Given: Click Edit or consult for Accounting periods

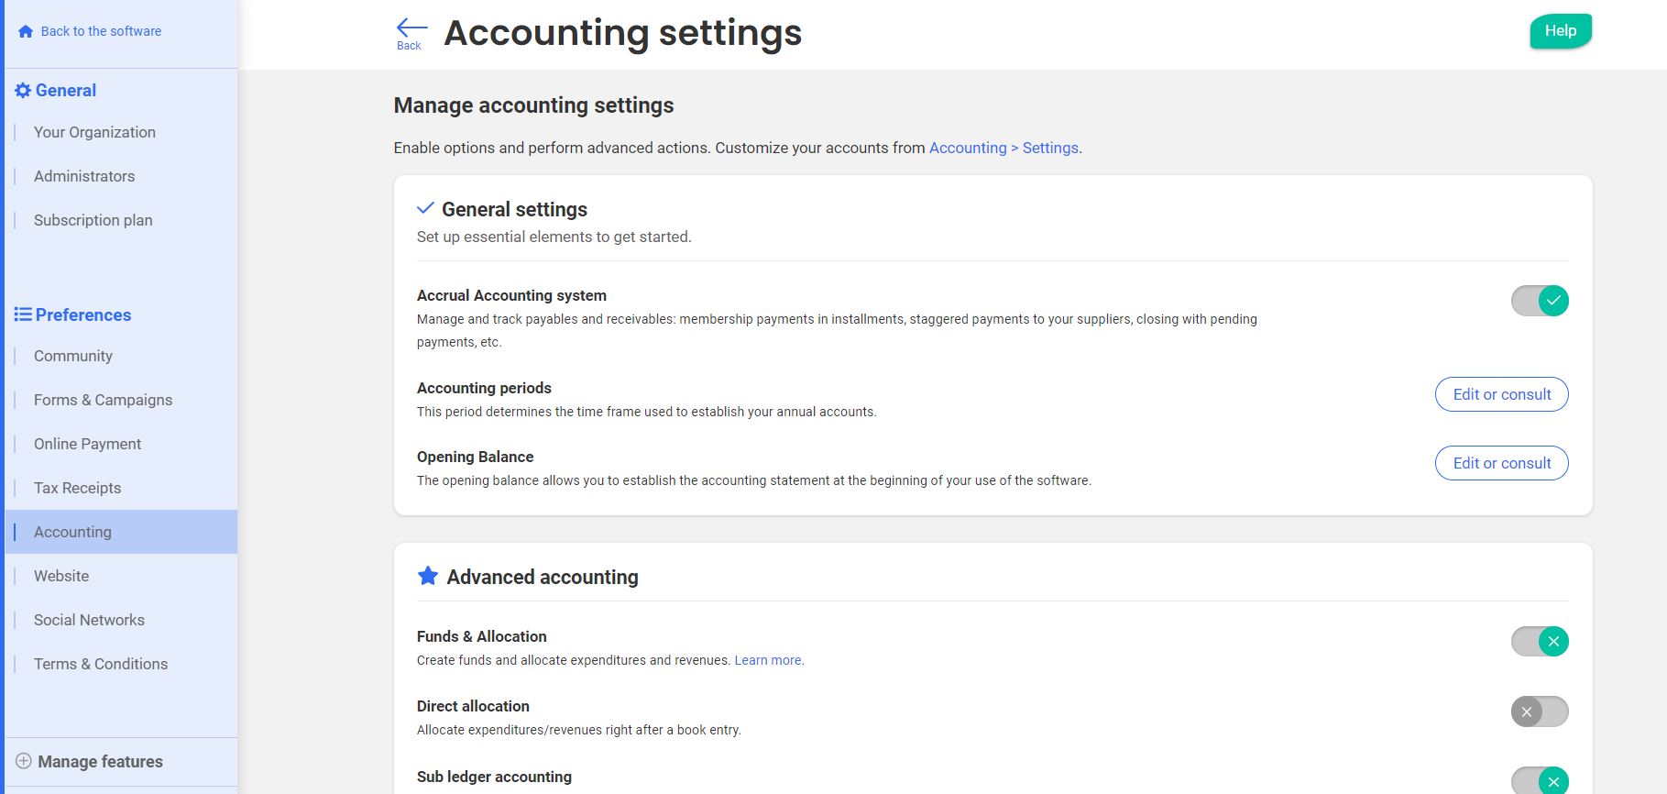Looking at the screenshot, I should click(1501, 394).
